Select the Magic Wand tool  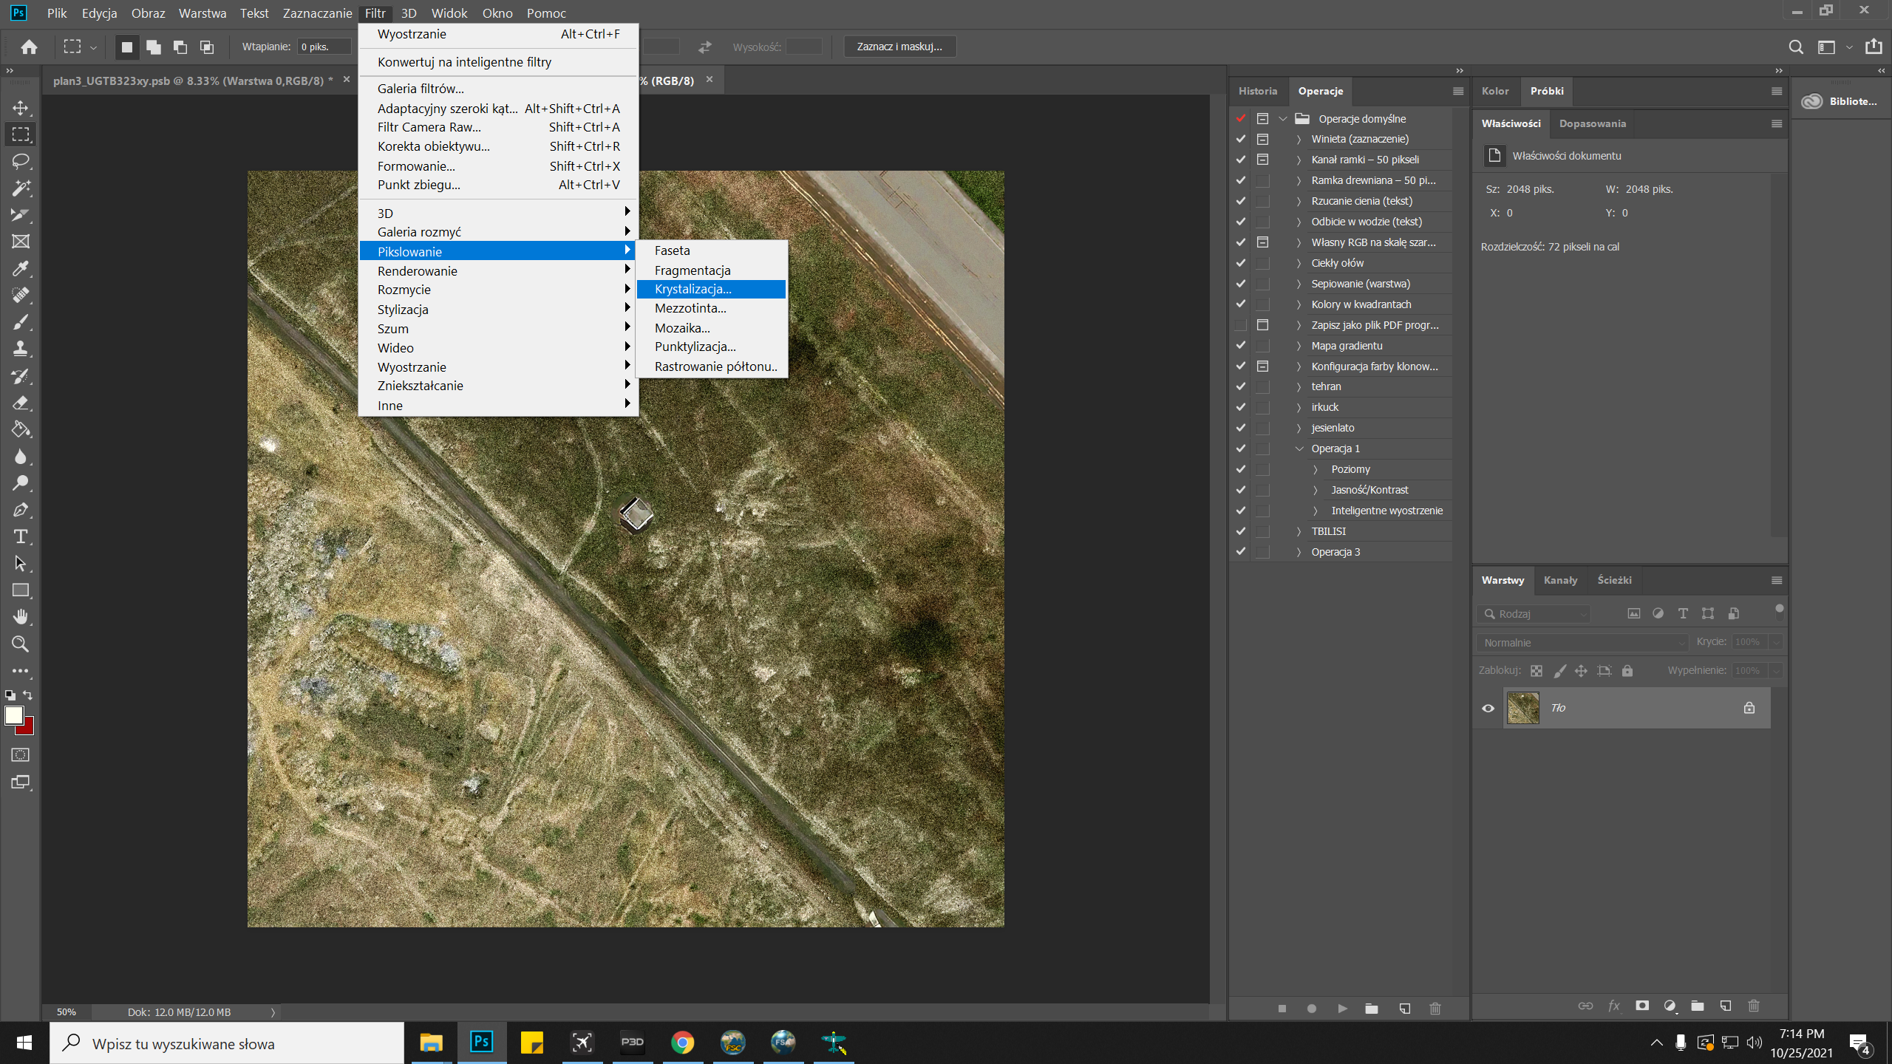(x=21, y=188)
